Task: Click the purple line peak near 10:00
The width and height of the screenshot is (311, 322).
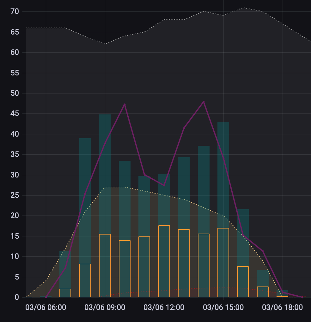Action: (x=125, y=104)
